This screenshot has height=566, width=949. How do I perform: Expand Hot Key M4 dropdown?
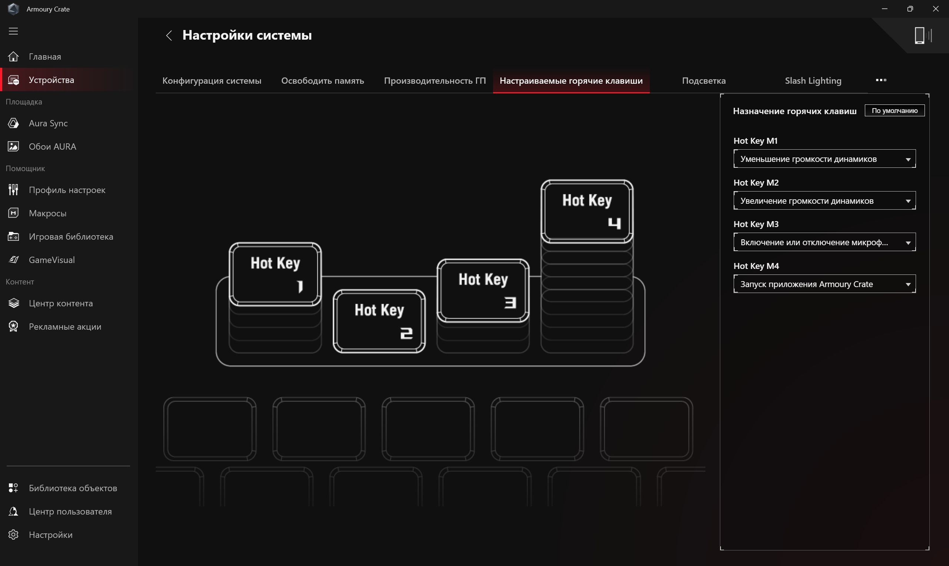tap(824, 284)
